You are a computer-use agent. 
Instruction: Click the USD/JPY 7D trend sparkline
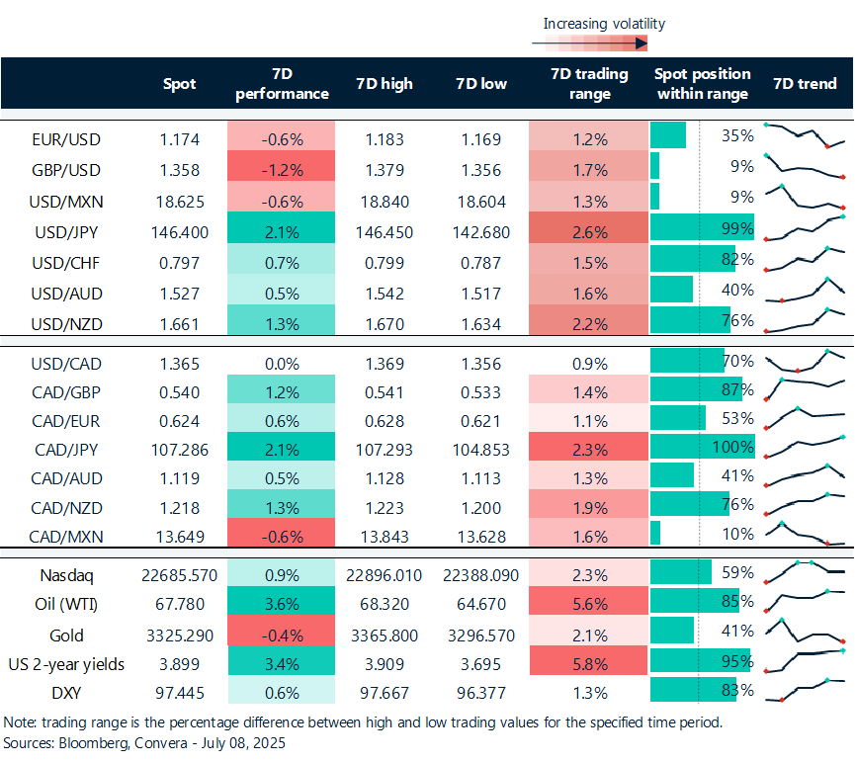(x=805, y=229)
